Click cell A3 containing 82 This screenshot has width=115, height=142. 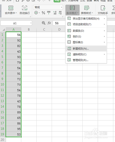14,46
